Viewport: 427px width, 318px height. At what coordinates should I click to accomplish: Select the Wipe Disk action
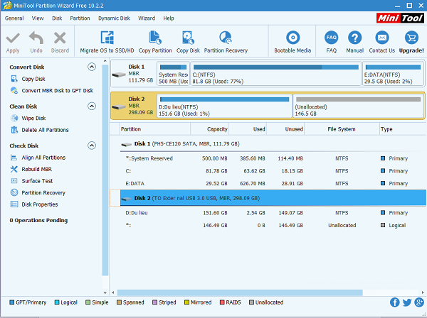click(x=33, y=119)
